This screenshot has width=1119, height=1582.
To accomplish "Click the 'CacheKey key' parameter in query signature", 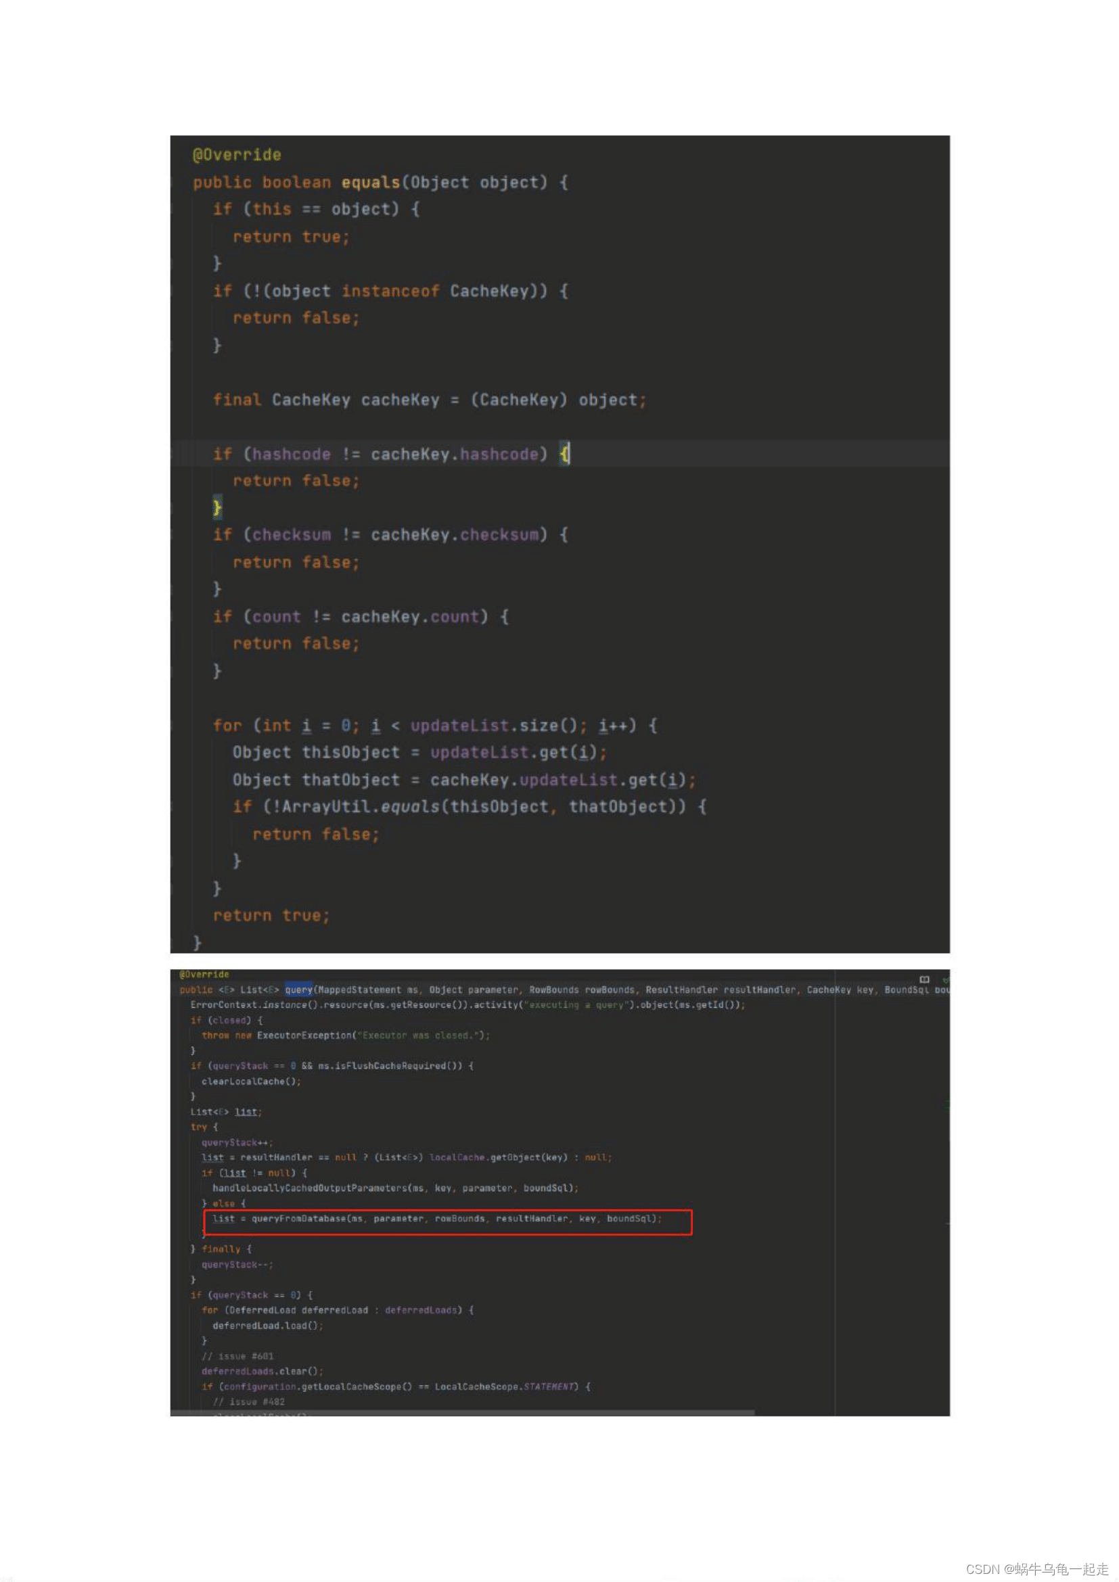I will (x=840, y=990).
